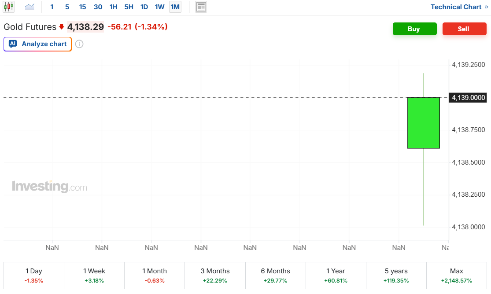Open the 3 Months performance tab
The width and height of the screenshot is (491, 294).
(215, 276)
